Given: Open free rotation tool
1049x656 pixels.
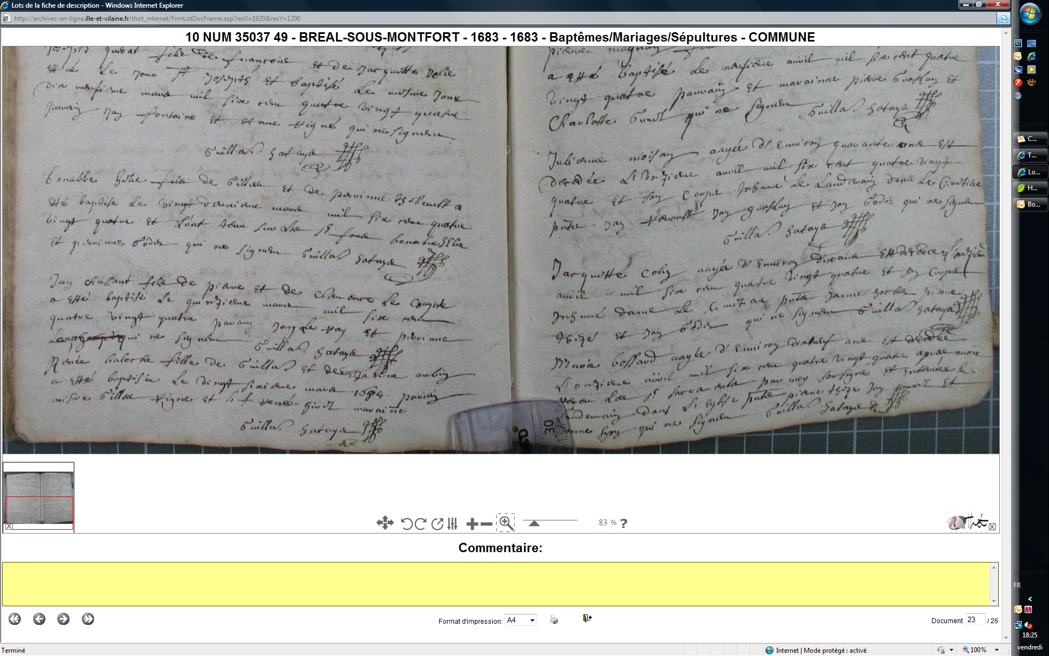Looking at the screenshot, I should point(437,524).
